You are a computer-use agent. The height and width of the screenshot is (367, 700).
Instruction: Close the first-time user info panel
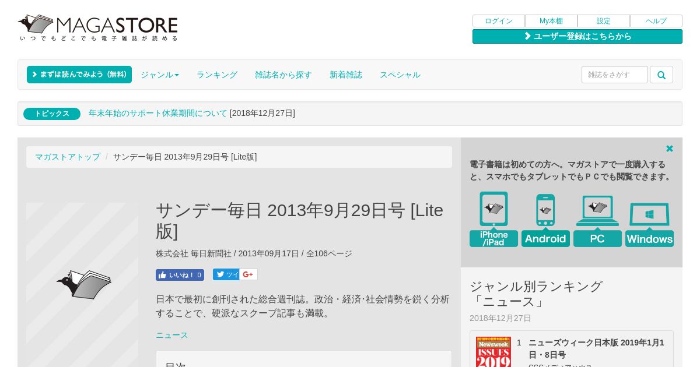coord(670,149)
